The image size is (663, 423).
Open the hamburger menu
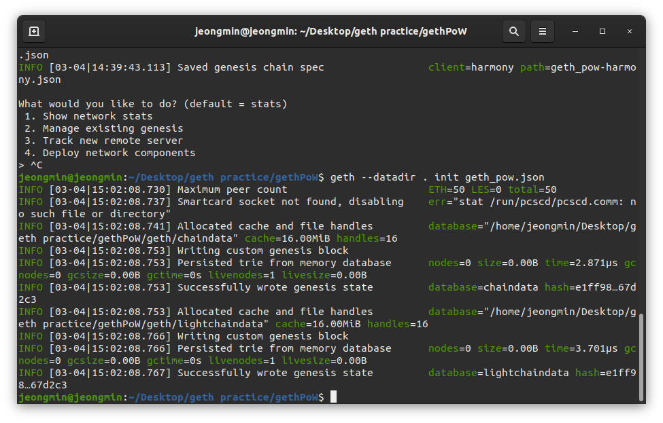click(x=543, y=31)
